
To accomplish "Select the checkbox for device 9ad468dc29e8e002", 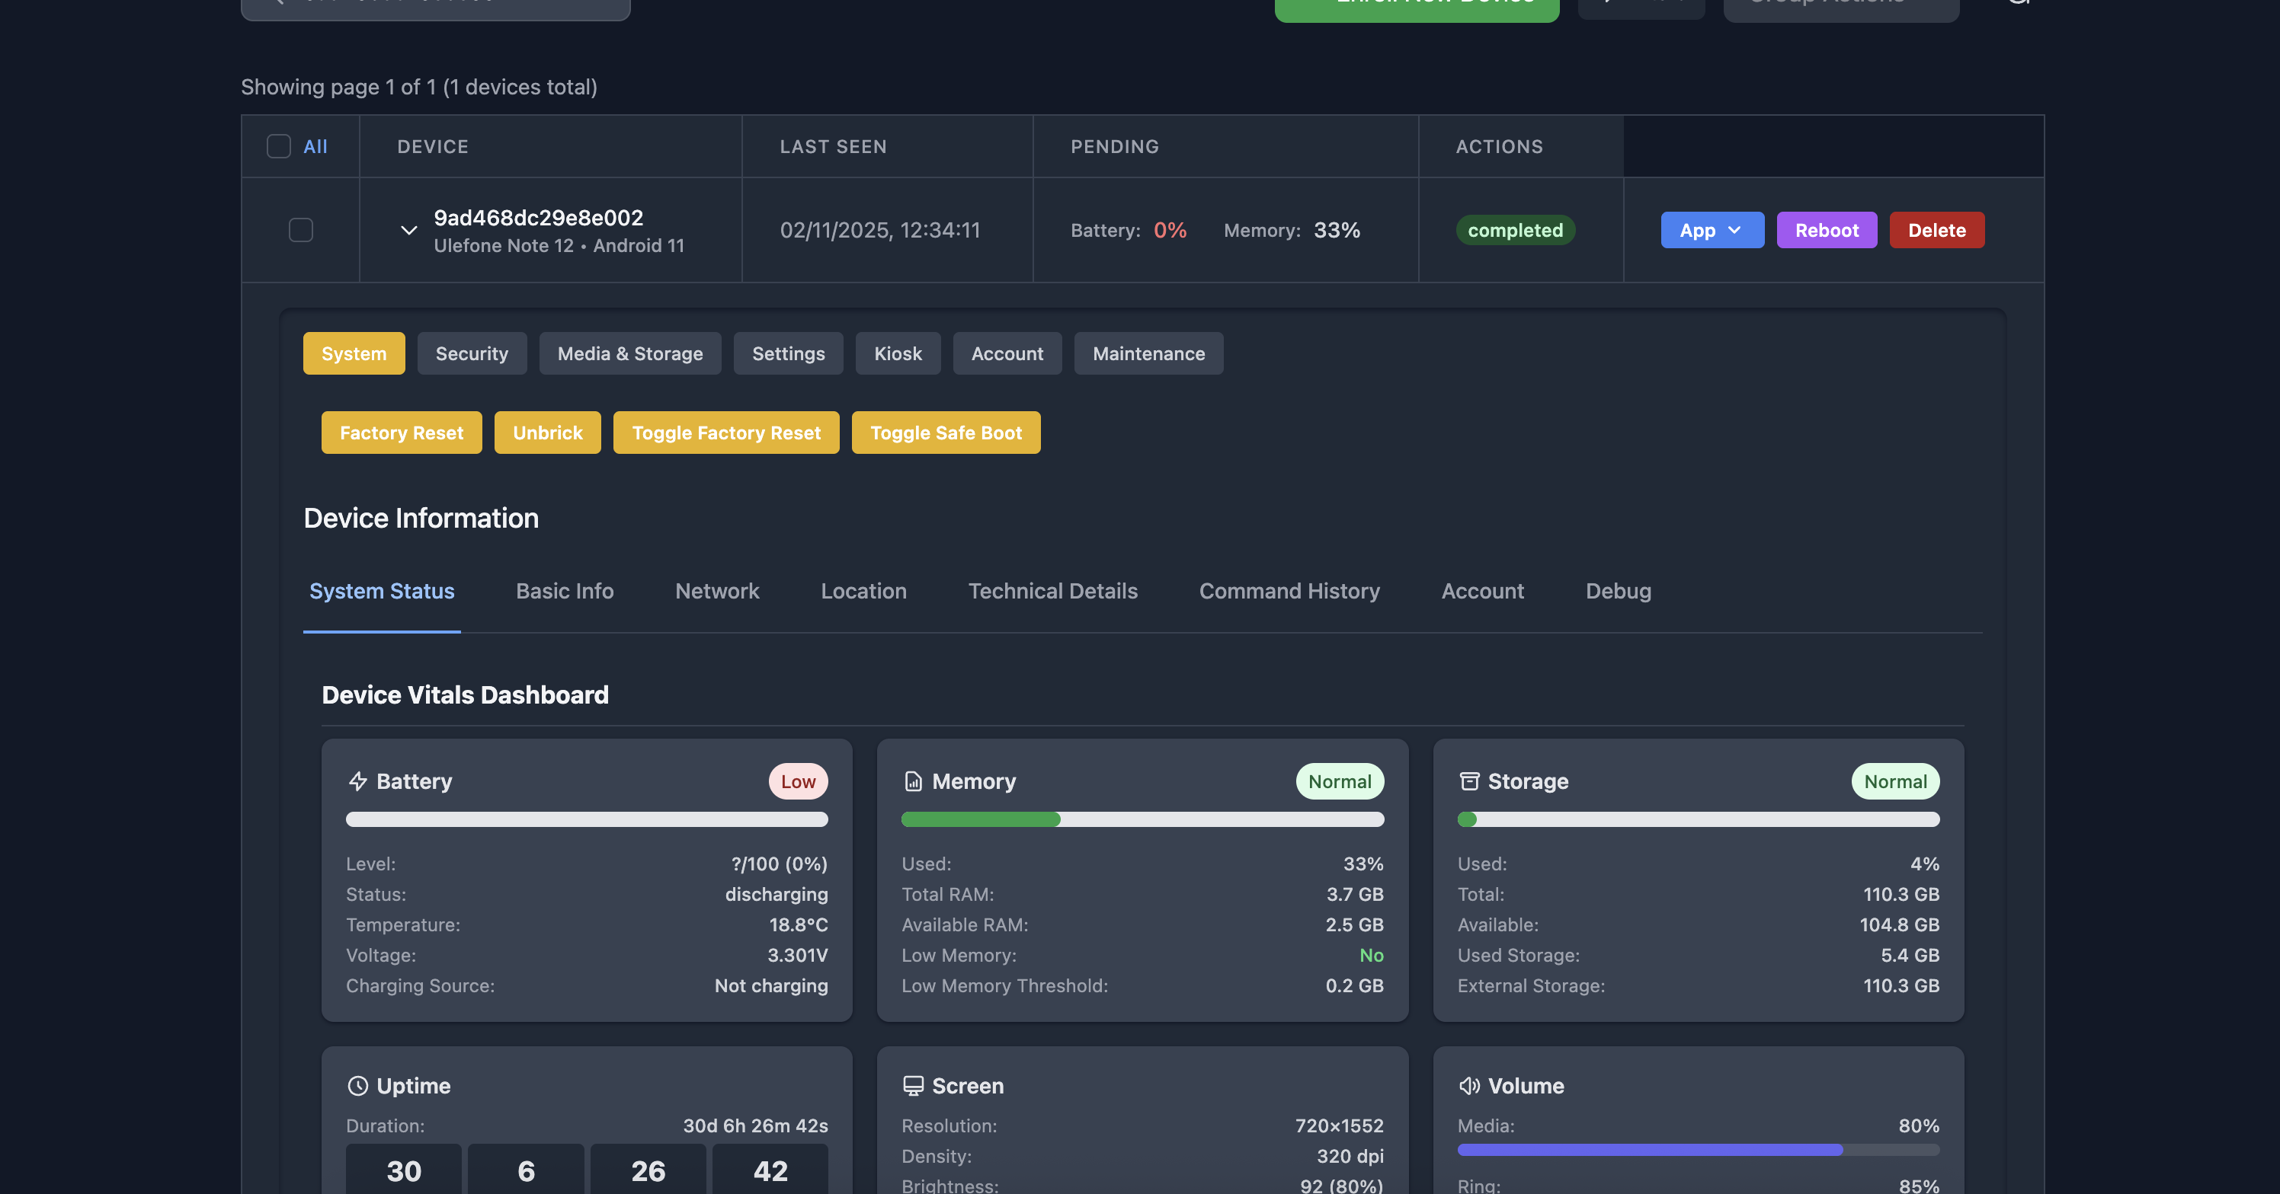I will [x=300, y=230].
